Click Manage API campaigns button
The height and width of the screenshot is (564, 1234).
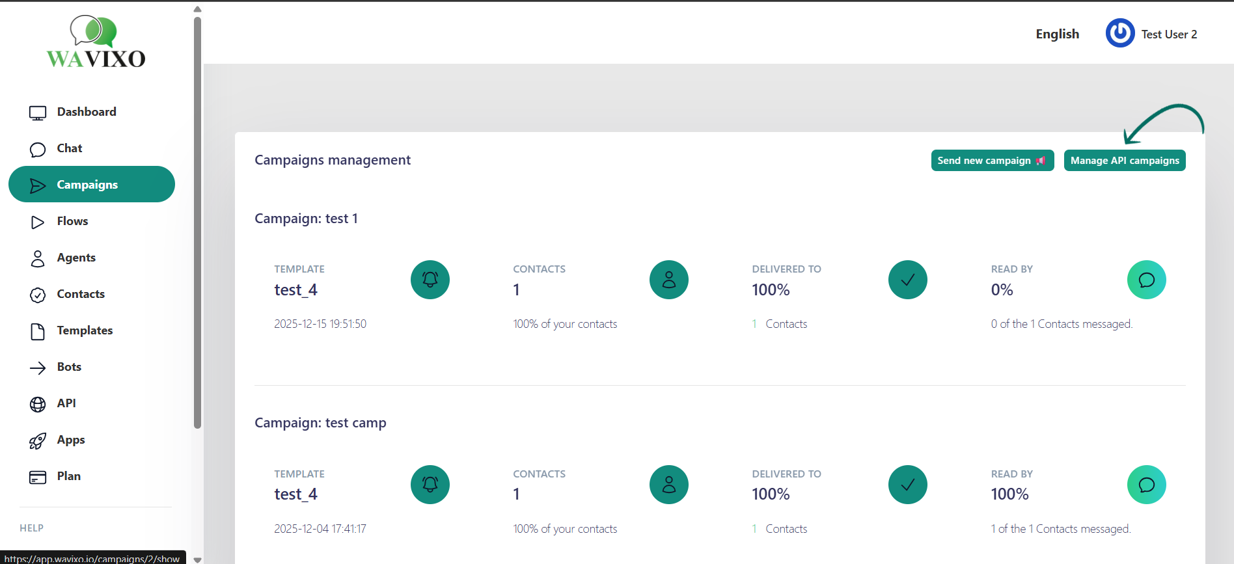coord(1124,161)
